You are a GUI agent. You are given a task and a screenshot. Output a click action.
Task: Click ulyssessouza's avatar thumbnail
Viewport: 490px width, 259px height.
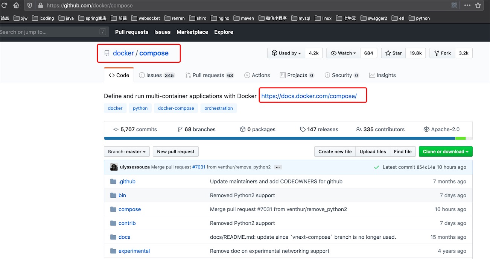pos(114,167)
